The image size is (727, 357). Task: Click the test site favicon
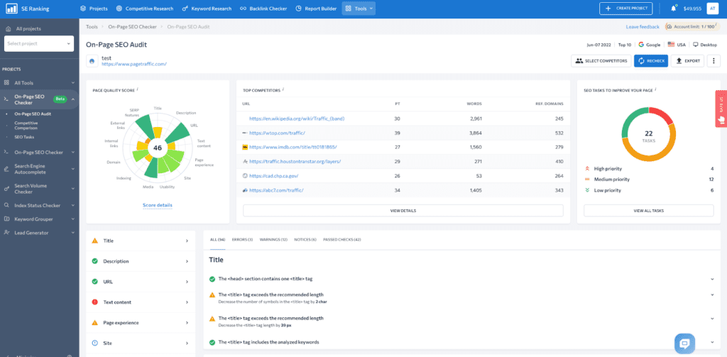click(x=92, y=61)
